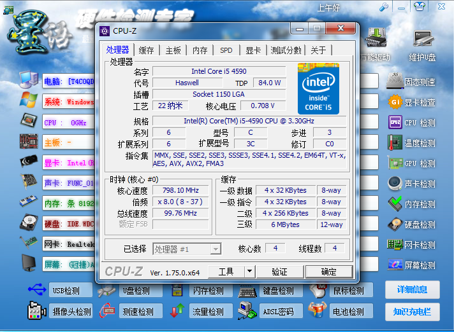The width and height of the screenshot is (454, 332).
Task: Launch CPU 检测 CPU-Z icon
Action: pyautogui.click(x=395, y=122)
